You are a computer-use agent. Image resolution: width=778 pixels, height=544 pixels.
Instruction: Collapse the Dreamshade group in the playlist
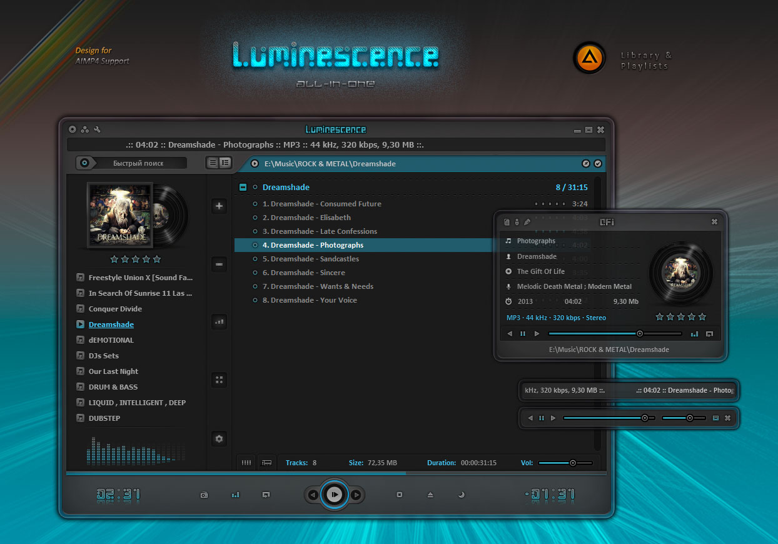pos(243,187)
